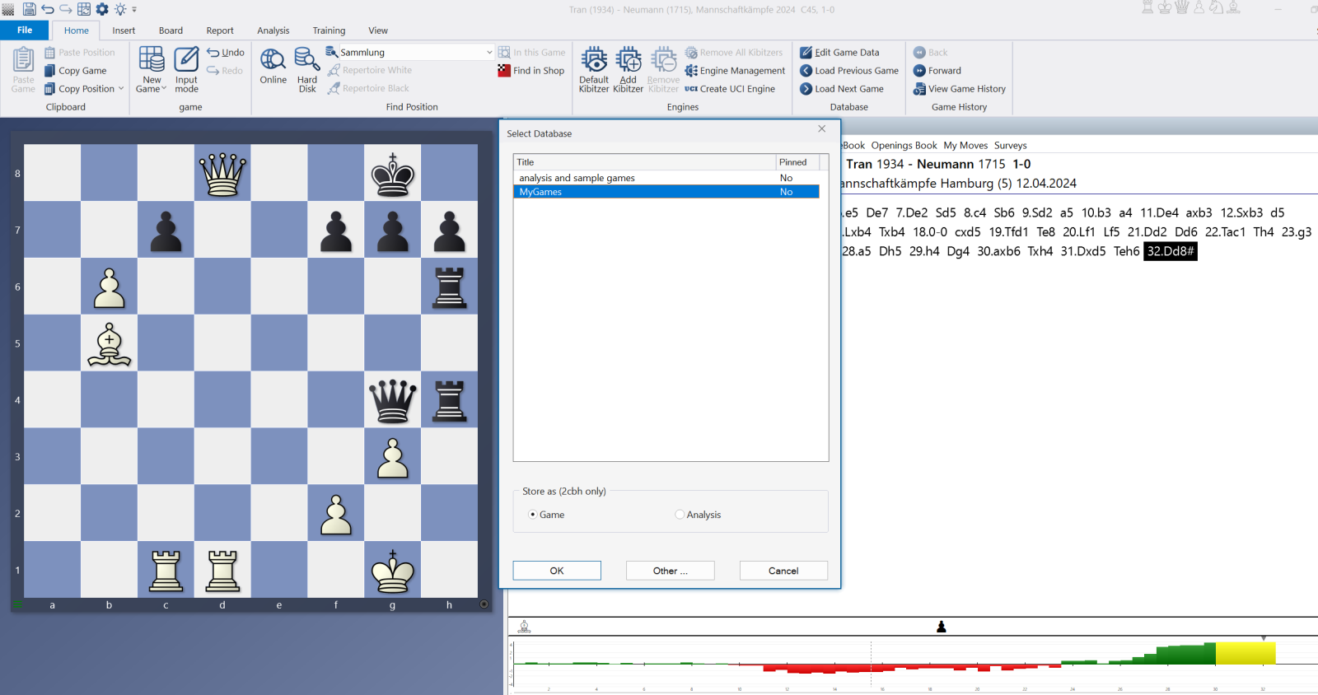Click the yellow segment in evaluation graph
The width and height of the screenshot is (1318, 695).
click(1245, 654)
